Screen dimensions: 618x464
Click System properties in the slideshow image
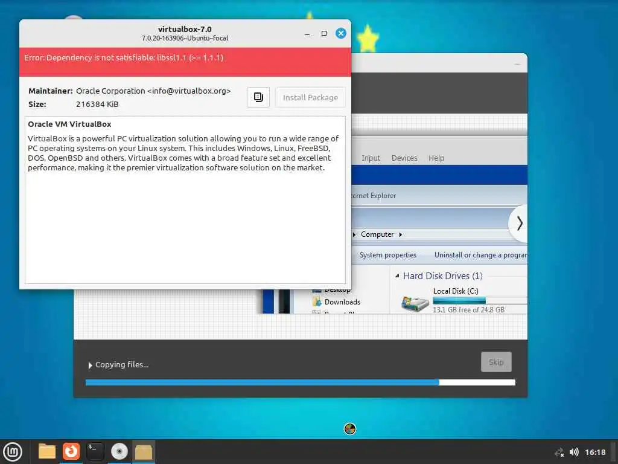coord(388,255)
